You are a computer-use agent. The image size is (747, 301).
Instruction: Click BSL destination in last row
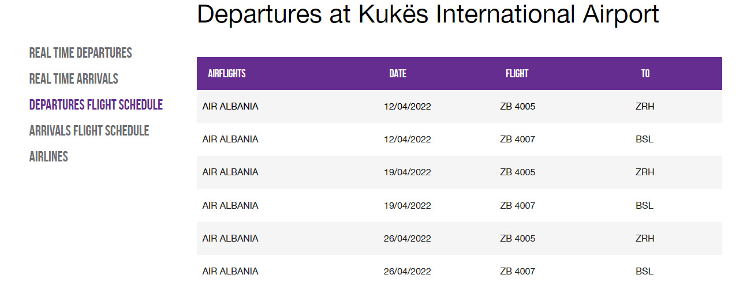pyautogui.click(x=644, y=272)
